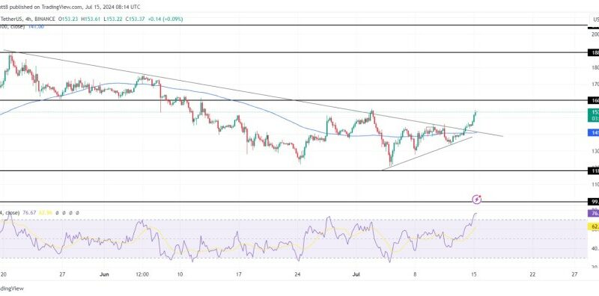Click the RSI legend value 76.67
The width and height of the screenshot is (599, 296).
tap(29, 212)
